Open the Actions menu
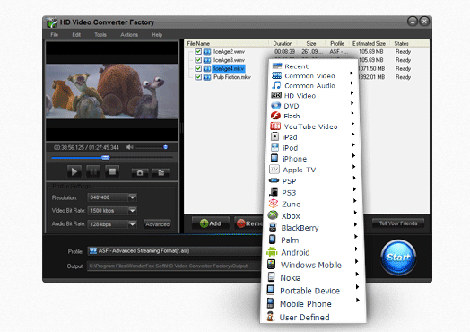 [x=129, y=34]
